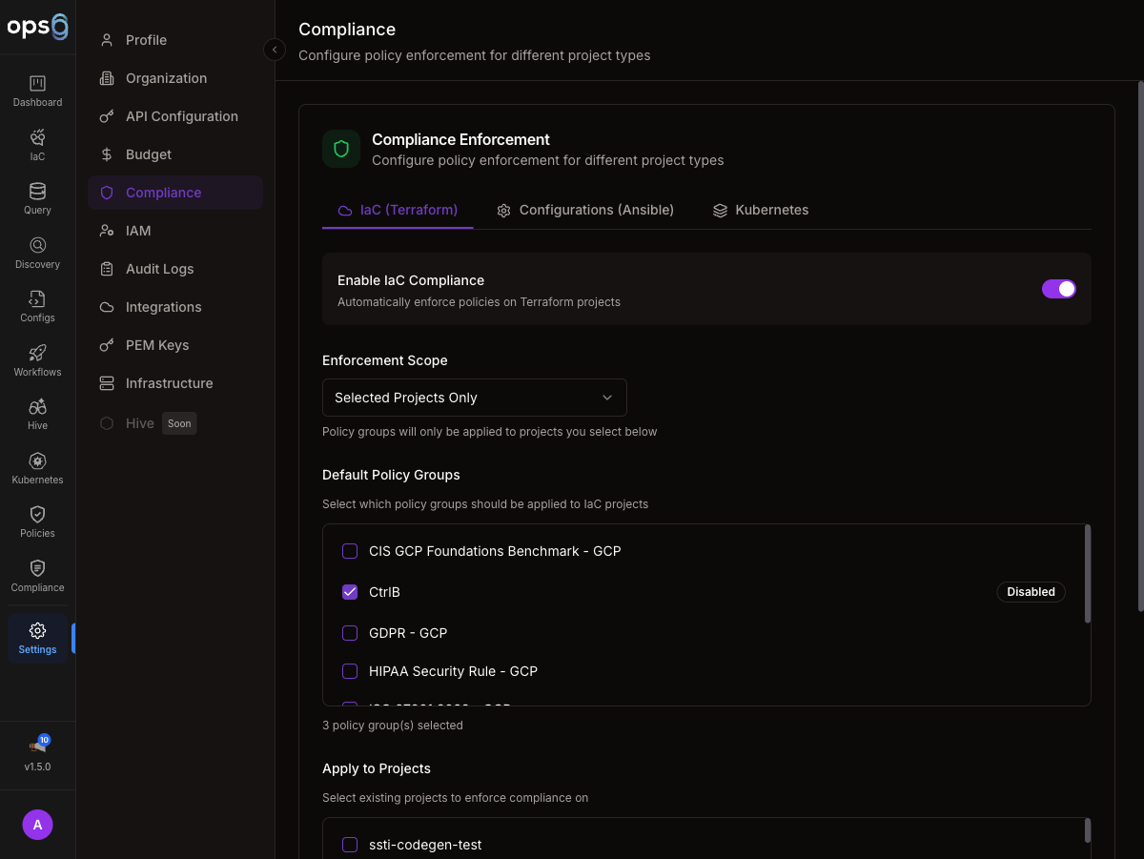Open the Discovery icon
The height and width of the screenshot is (859, 1144).
tap(37, 246)
